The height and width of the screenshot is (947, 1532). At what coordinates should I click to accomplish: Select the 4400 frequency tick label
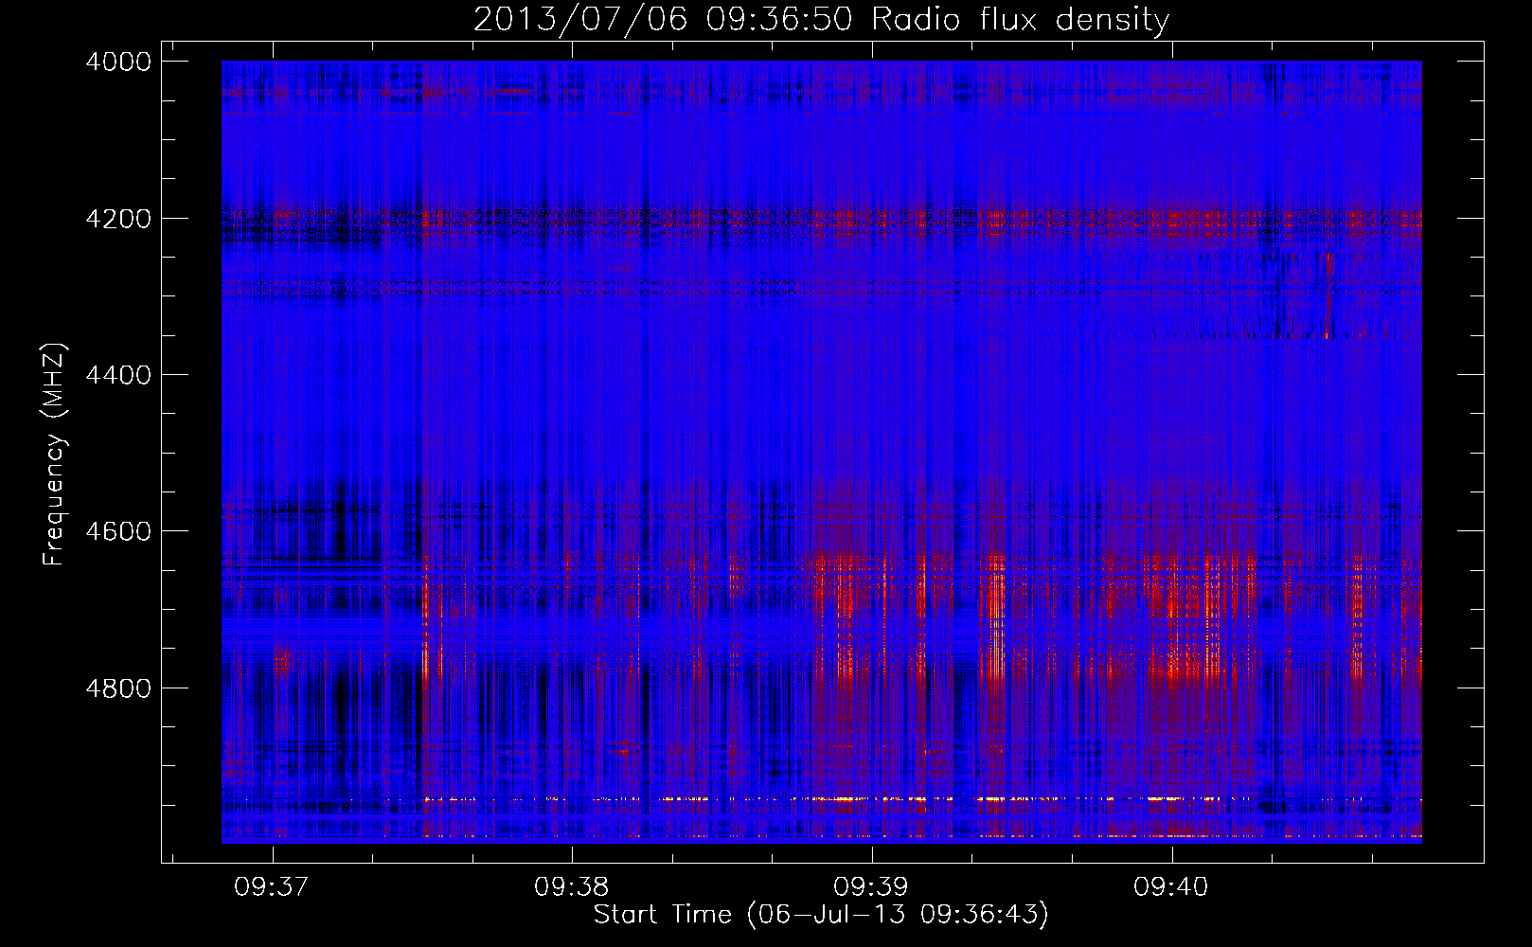pyautogui.click(x=118, y=375)
